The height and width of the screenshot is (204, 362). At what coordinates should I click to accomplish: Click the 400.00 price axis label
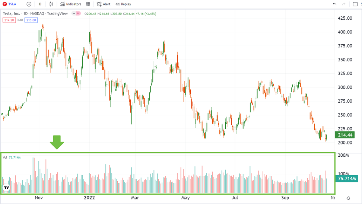point(345,32)
